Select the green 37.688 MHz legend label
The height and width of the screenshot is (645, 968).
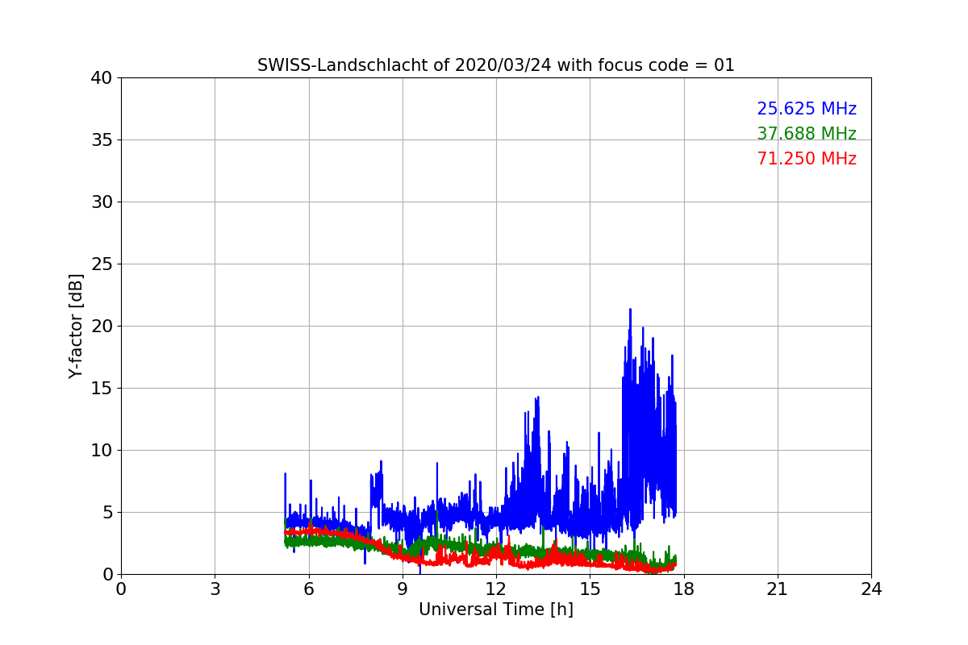(x=807, y=134)
